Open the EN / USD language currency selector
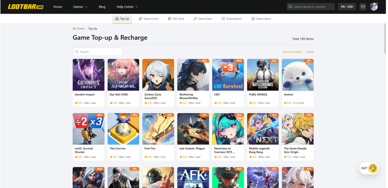388x188 pixels. [x=347, y=7]
